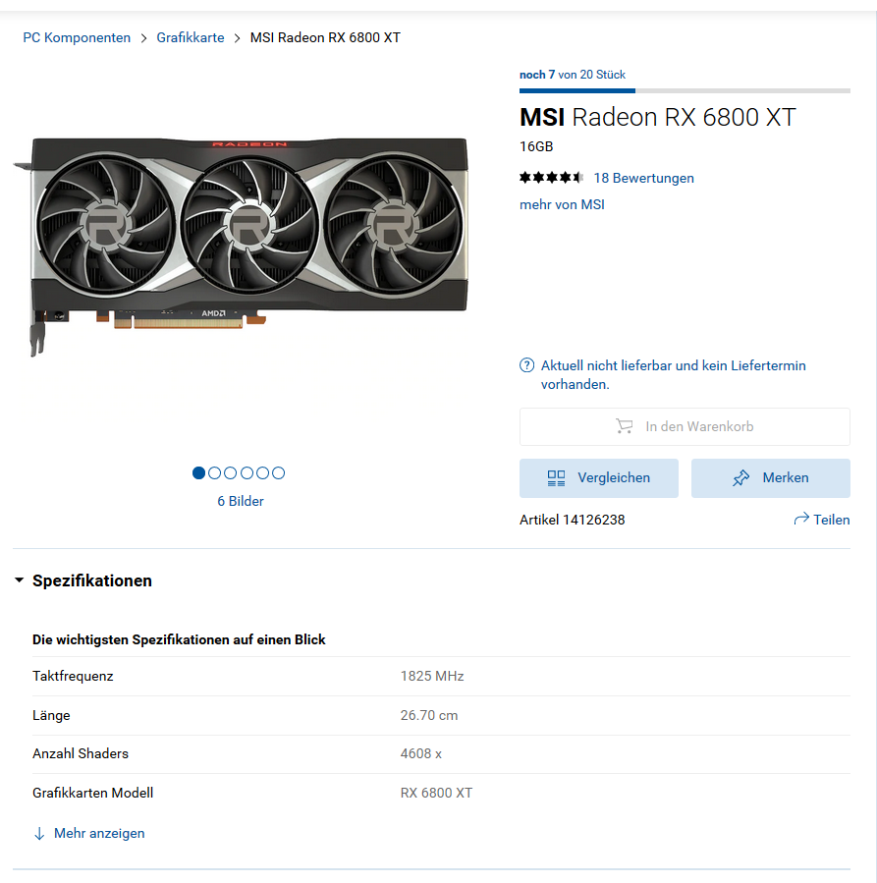Collapse the Spezifikationen section triangle
This screenshot has width=877, height=883.
coord(19,580)
